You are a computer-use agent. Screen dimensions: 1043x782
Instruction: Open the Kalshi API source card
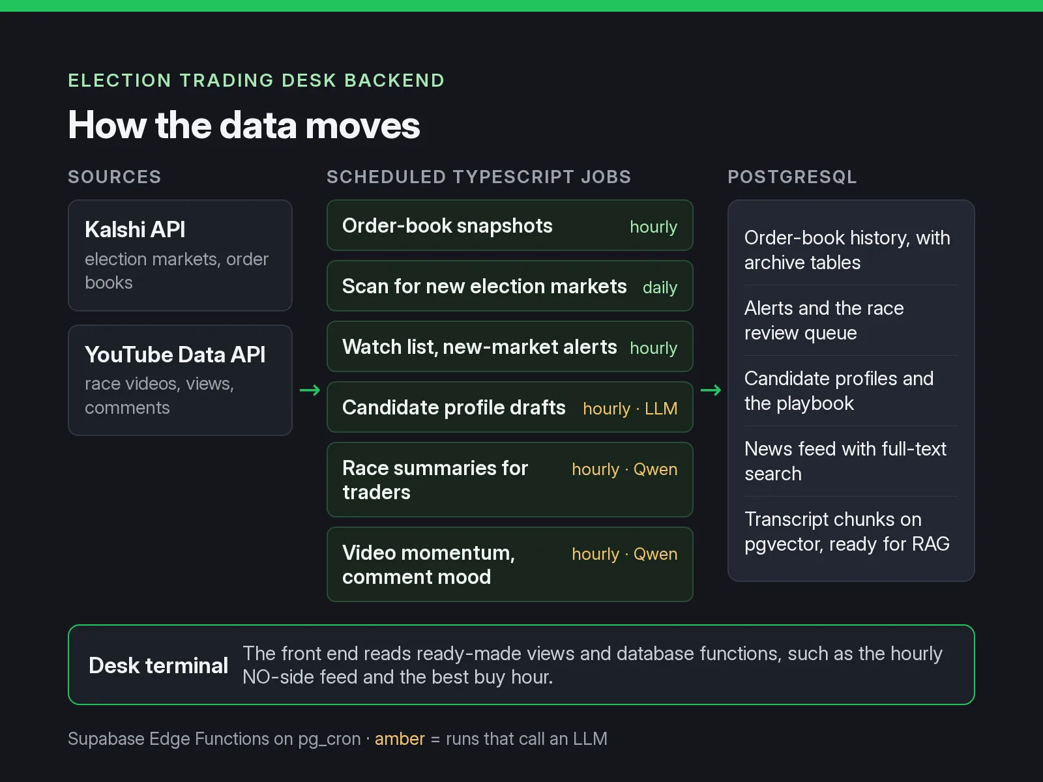pos(180,255)
